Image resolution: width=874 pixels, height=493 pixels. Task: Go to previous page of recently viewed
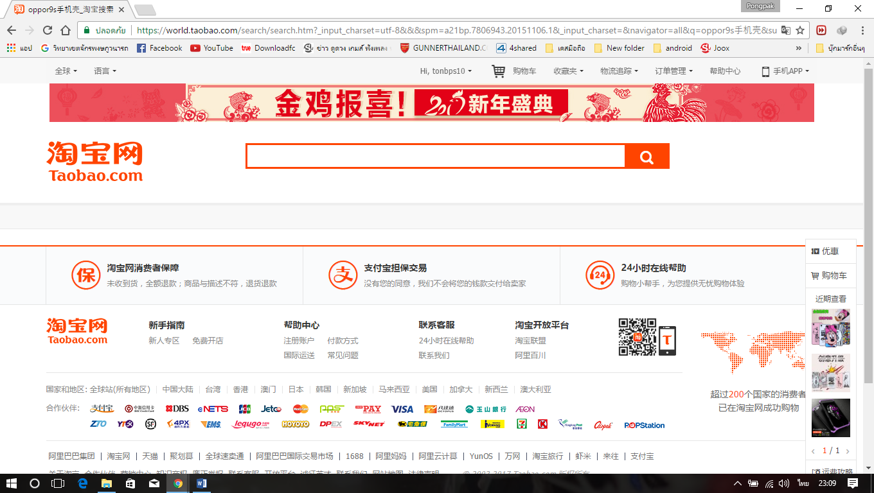(x=814, y=451)
